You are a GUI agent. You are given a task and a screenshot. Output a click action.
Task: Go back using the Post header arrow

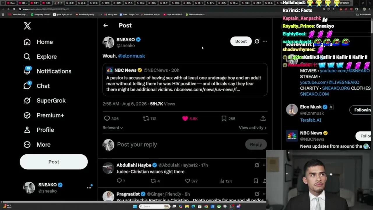105,25
